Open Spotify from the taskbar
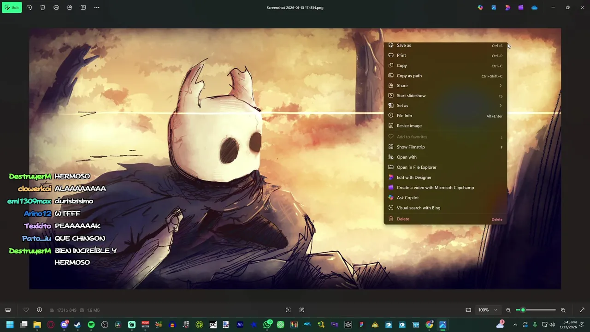The height and width of the screenshot is (332, 590). pos(91,325)
